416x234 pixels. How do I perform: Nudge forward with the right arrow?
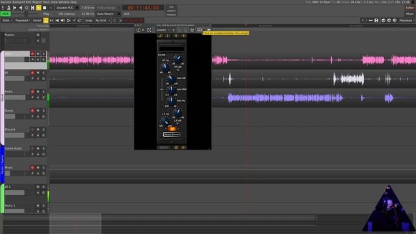click(120, 20)
